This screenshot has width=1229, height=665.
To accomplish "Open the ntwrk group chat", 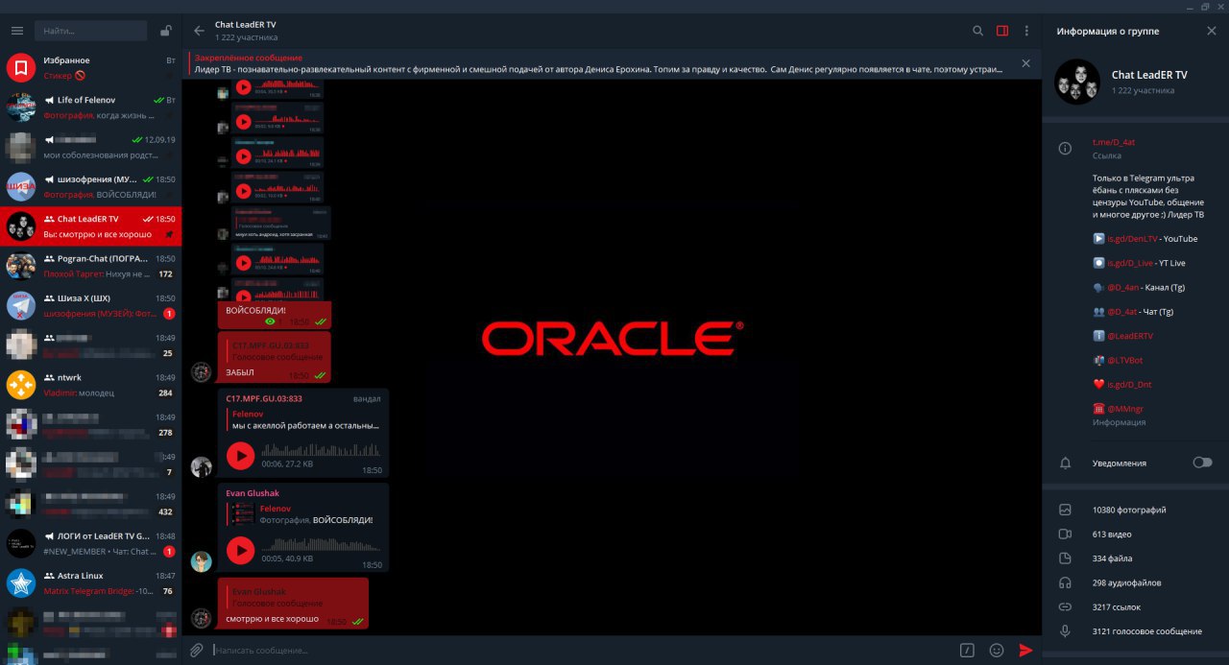I will (91, 385).
